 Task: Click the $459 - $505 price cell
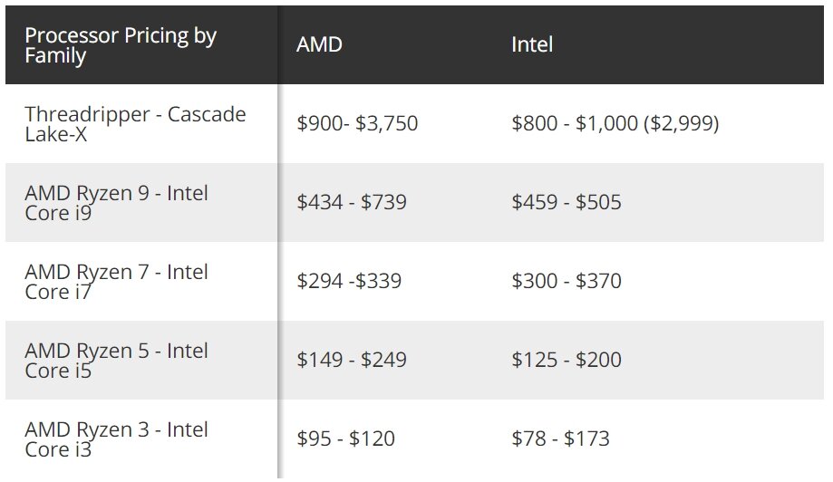pos(567,202)
